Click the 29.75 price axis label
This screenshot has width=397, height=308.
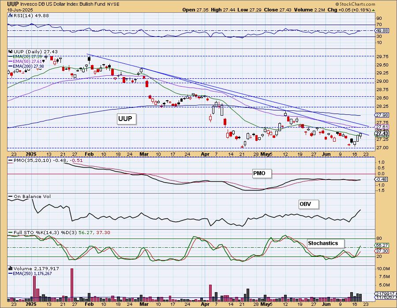point(382,57)
